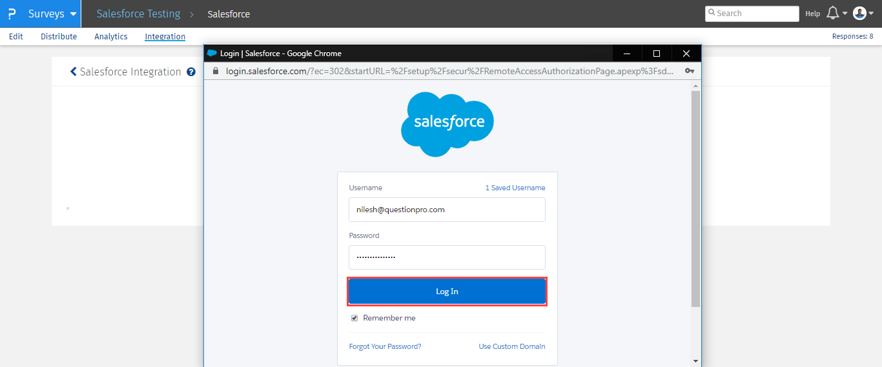Click the Salesforce Integration help icon
The height and width of the screenshot is (367, 882).
pos(191,72)
